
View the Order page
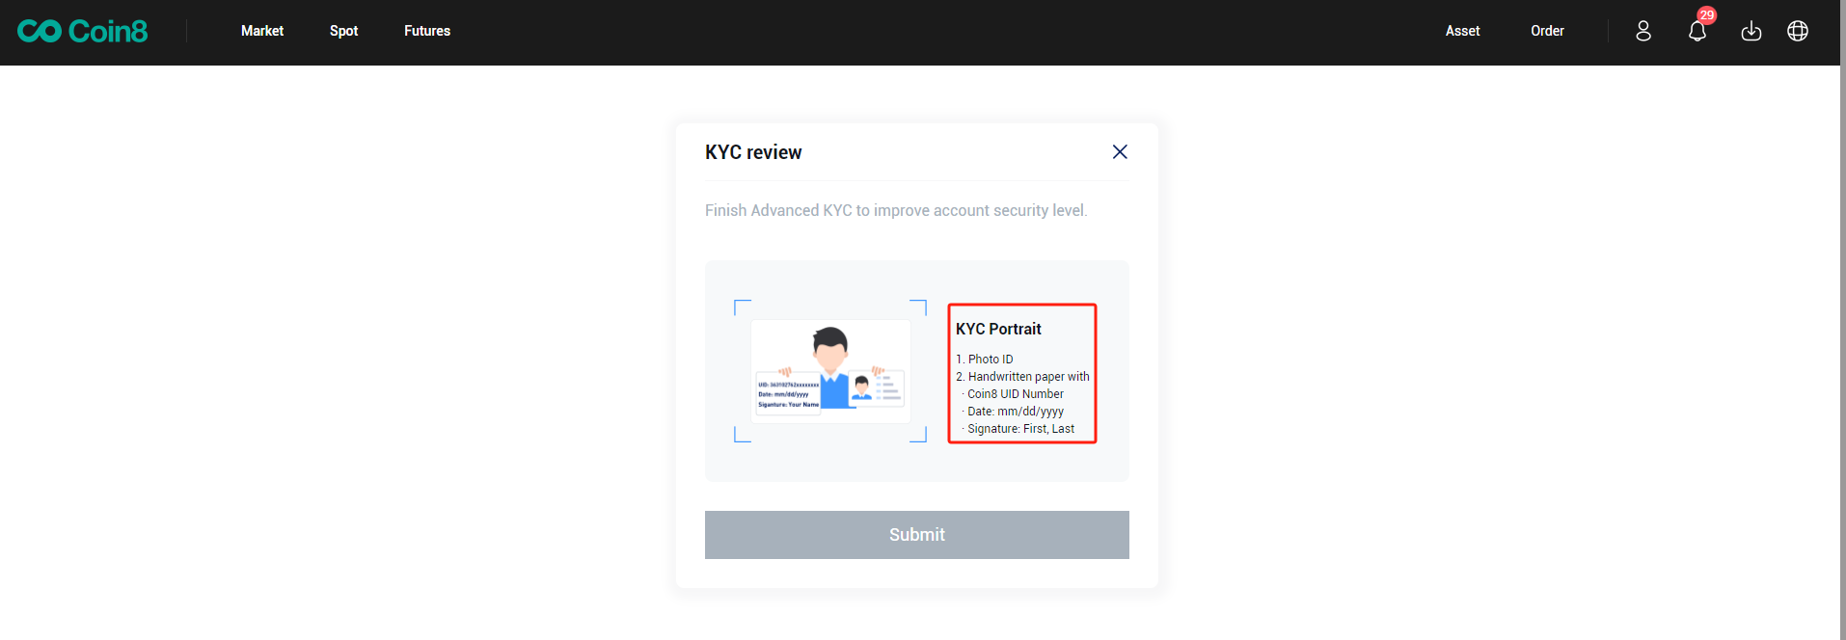pos(1547,31)
